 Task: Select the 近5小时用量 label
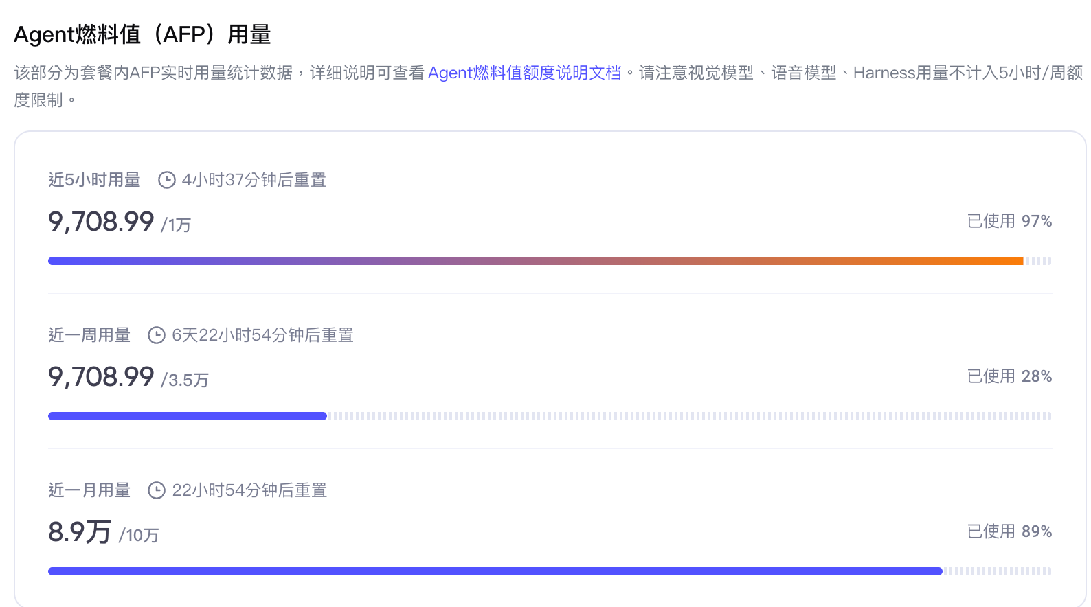click(x=94, y=180)
